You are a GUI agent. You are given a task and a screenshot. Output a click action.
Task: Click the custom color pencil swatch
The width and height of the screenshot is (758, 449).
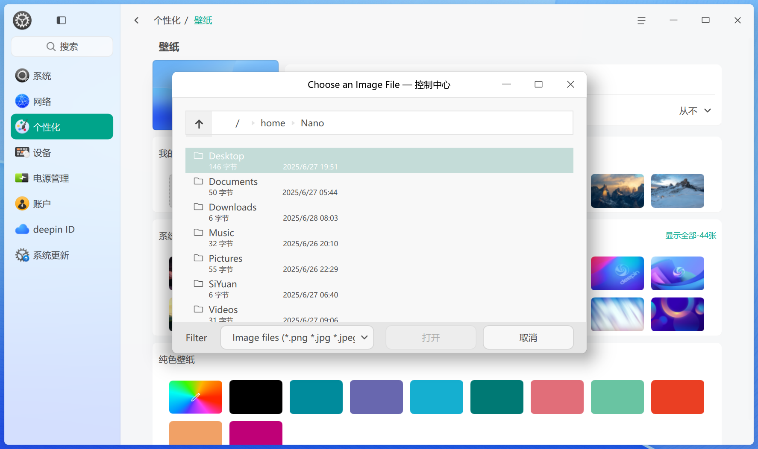click(x=196, y=397)
